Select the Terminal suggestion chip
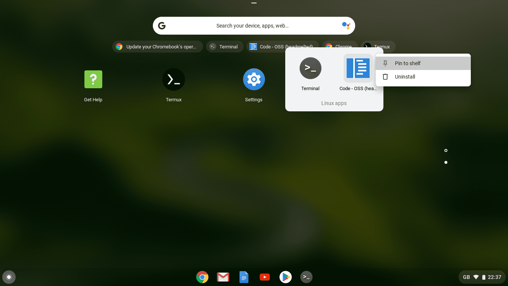The image size is (508, 286). point(225,46)
